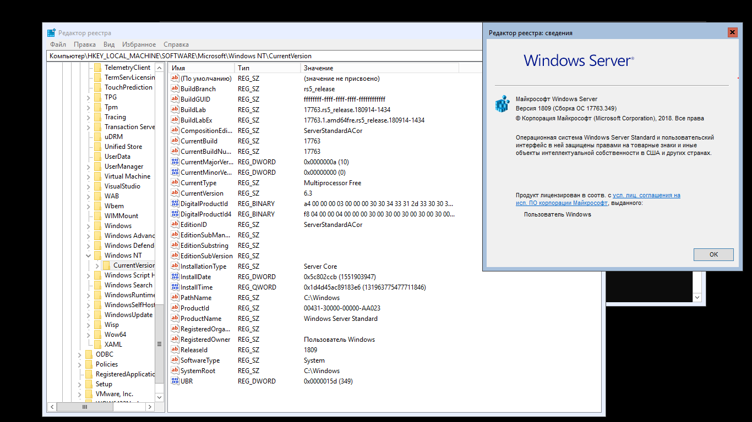Click the XAML folder icon

(97, 345)
